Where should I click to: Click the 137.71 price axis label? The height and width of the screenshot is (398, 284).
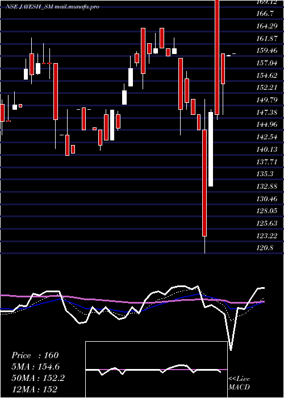[267, 161]
